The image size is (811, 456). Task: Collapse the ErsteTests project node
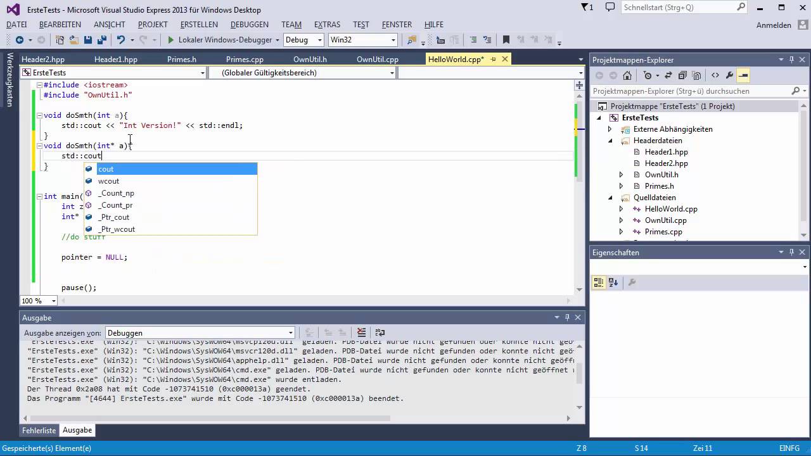pyautogui.click(x=599, y=118)
